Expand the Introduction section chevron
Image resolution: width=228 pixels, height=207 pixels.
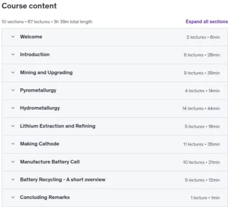click(x=13, y=55)
